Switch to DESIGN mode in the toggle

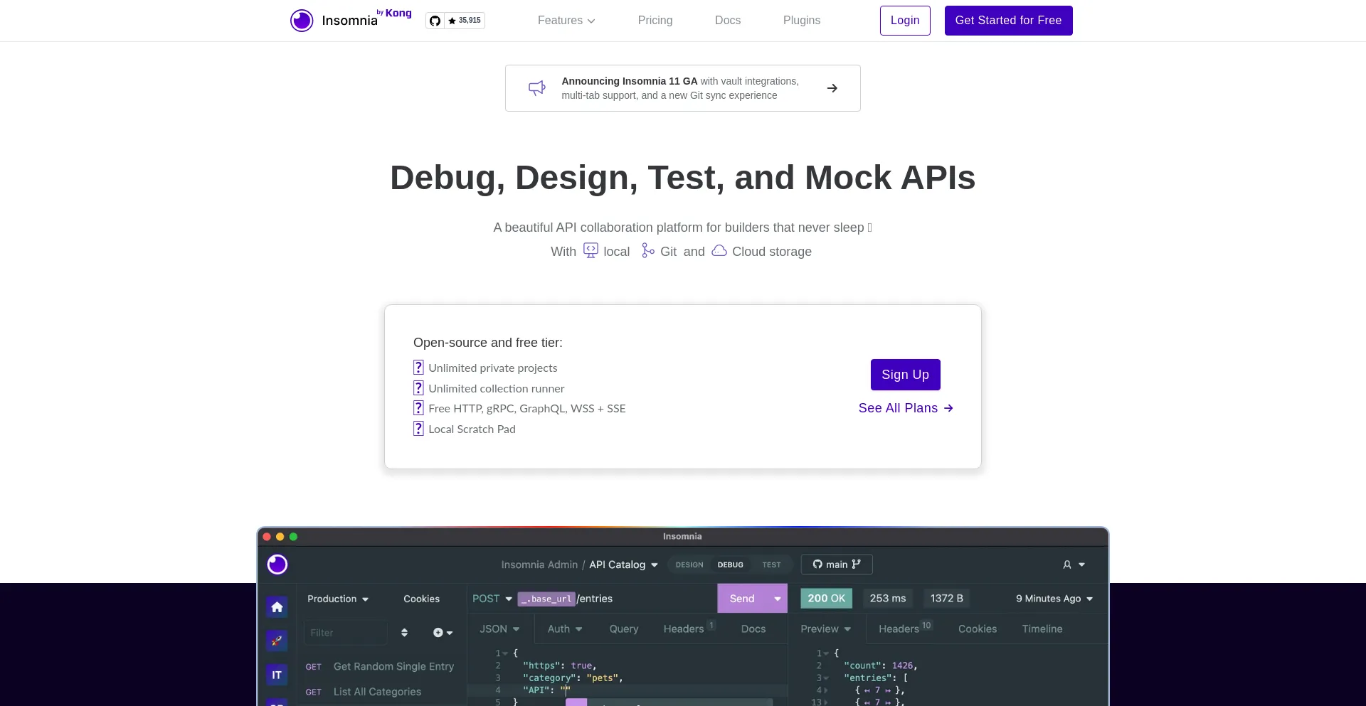(x=689, y=565)
